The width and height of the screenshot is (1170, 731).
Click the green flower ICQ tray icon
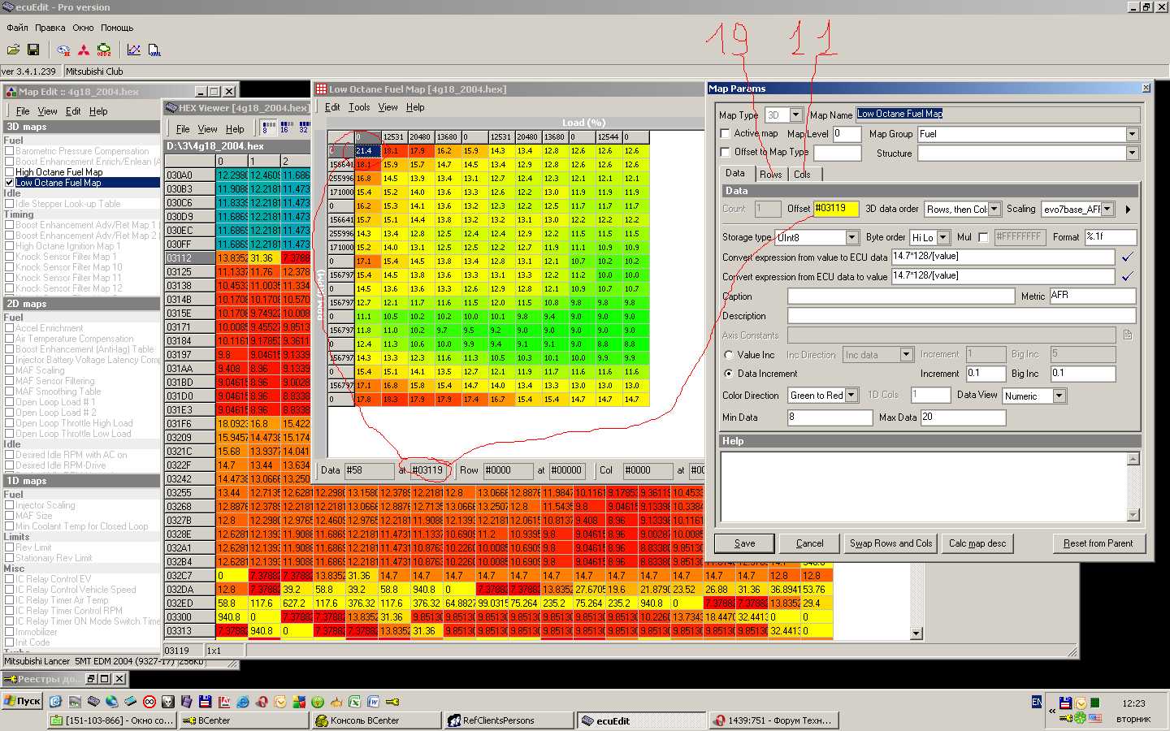point(1080,718)
